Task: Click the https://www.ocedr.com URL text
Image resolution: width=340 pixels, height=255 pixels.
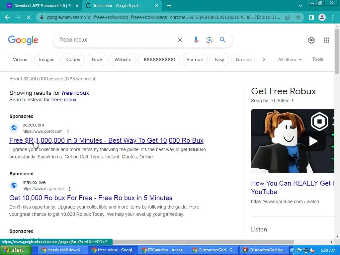Action: click(x=42, y=131)
